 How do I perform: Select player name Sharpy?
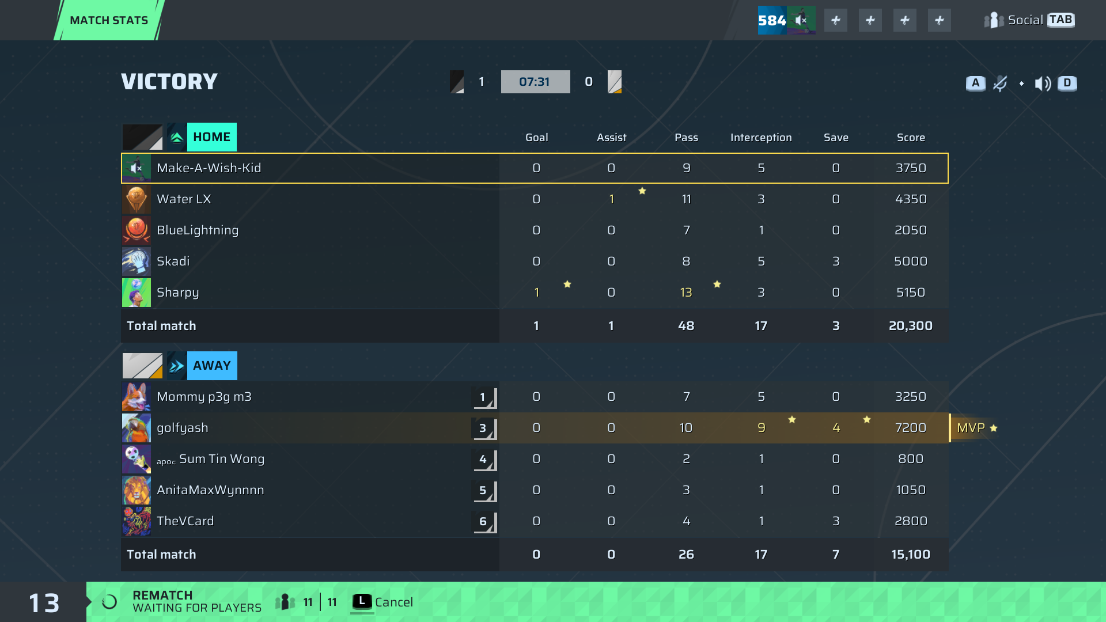coord(177,293)
